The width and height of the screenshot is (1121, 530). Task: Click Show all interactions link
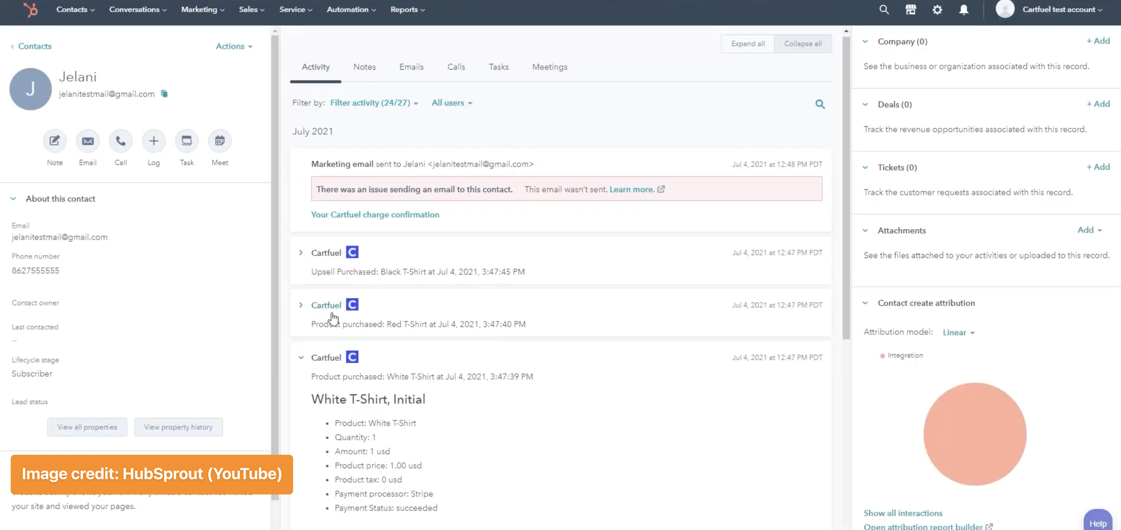902,513
